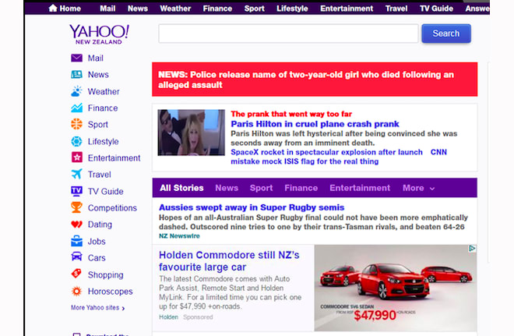Switch to the Entertainment stories tab
Screen dimensions: 514x336
tap(360, 188)
